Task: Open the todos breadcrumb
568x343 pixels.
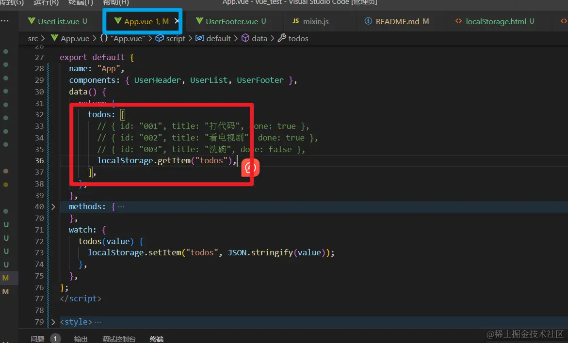Action: click(298, 38)
